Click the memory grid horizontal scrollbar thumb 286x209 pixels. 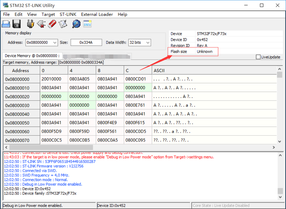(x=51, y=147)
